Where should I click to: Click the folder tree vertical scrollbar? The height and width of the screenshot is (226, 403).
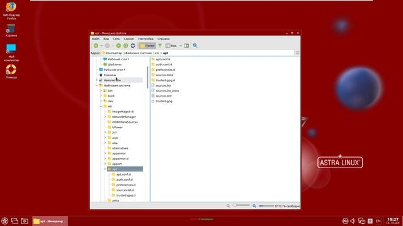coord(147,77)
